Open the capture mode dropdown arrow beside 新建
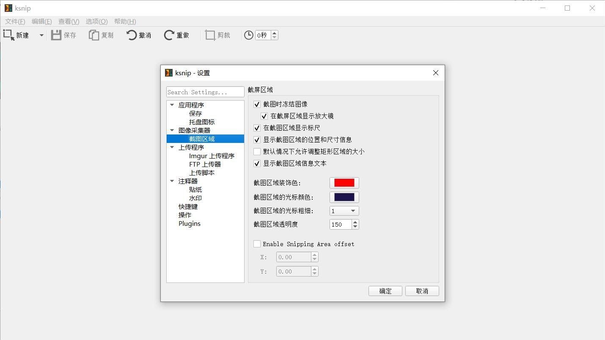The width and height of the screenshot is (605, 340). pyautogui.click(x=41, y=36)
